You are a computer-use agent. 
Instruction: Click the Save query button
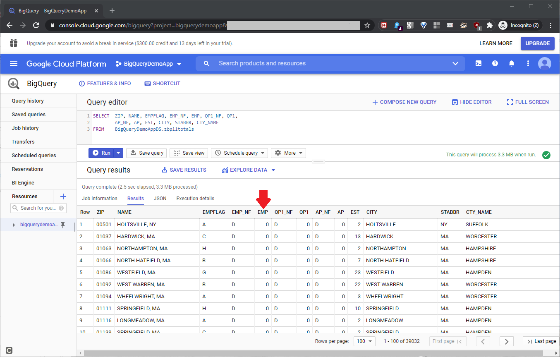146,153
